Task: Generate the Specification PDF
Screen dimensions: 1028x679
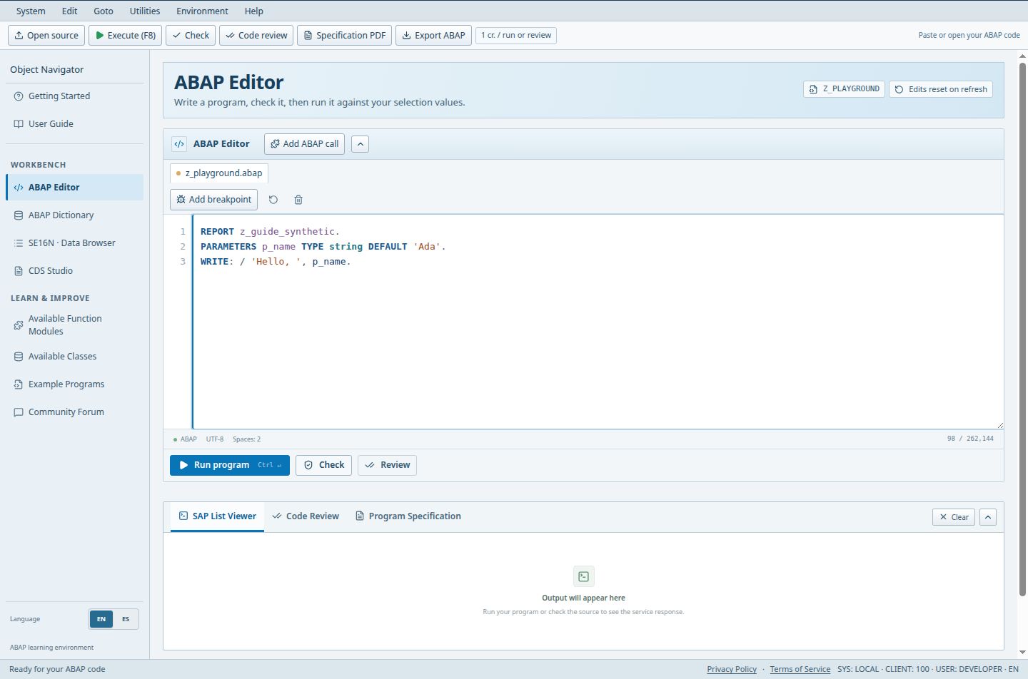Action: coord(344,36)
